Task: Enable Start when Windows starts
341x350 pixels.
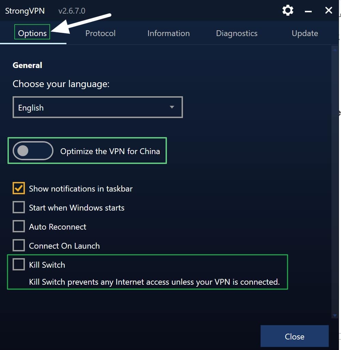Action: [18, 207]
